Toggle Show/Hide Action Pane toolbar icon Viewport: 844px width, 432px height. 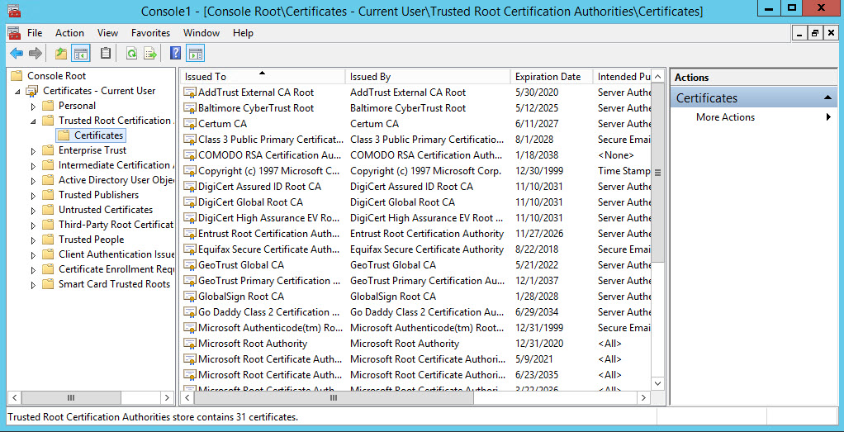coord(196,54)
